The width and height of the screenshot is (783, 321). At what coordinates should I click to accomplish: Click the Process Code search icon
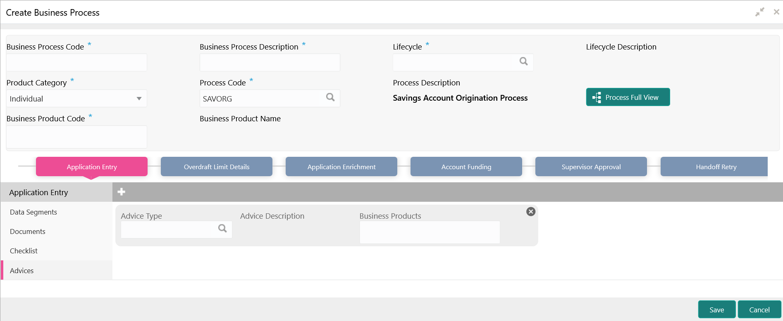tap(330, 97)
